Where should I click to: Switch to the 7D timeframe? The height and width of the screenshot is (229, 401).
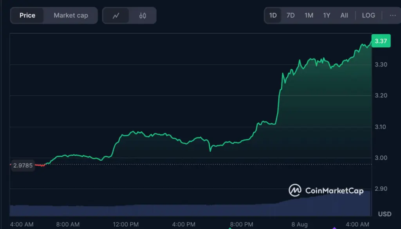pyautogui.click(x=290, y=15)
